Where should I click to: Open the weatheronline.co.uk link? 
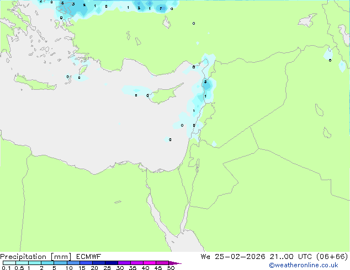[x=304, y=265]
